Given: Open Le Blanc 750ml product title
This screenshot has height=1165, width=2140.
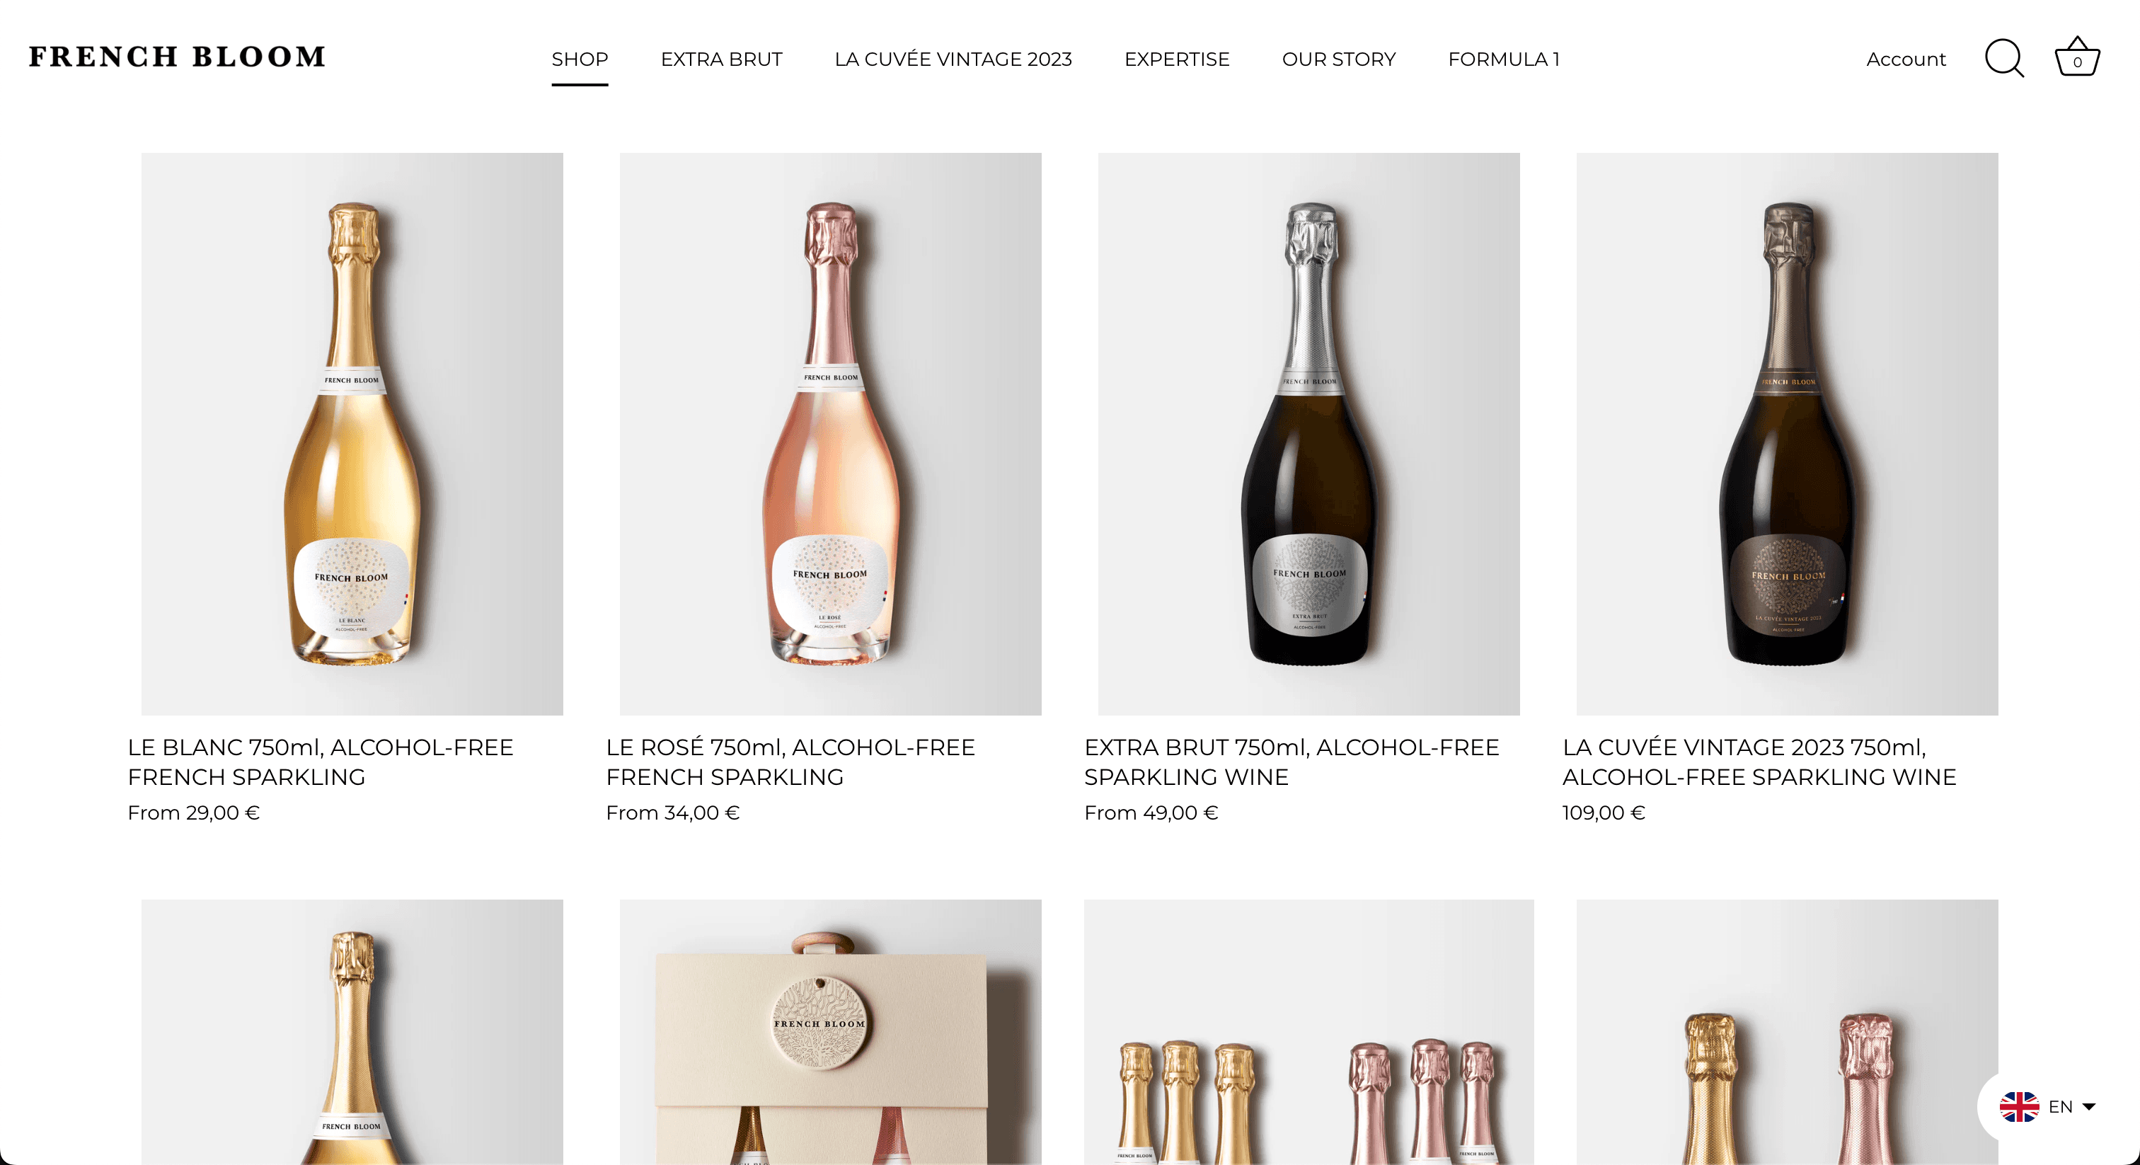Looking at the screenshot, I should click(321, 761).
